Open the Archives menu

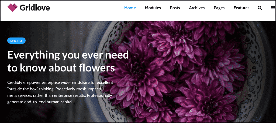[x=197, y=8]
